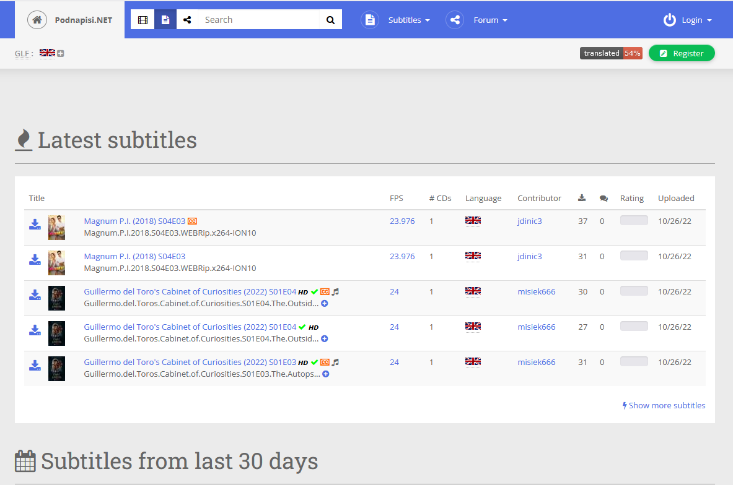The height and width of the screenshot is (485, 733).
Task: Open contributor misiek666 in S01E03 row
Action: pos(536,363)
